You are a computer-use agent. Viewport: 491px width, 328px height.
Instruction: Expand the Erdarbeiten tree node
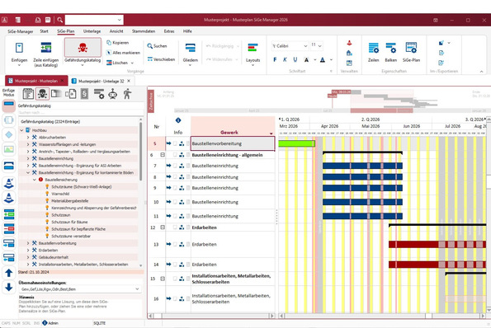(28, 251)
